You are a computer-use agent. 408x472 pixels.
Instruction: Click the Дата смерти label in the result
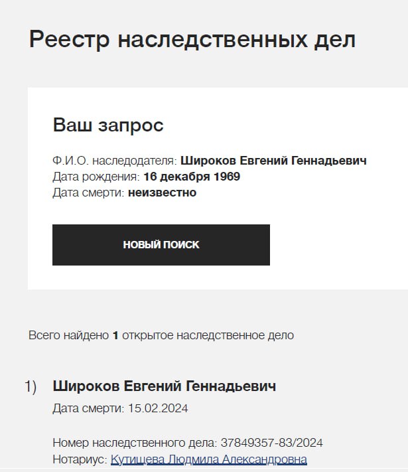point(88,408)
